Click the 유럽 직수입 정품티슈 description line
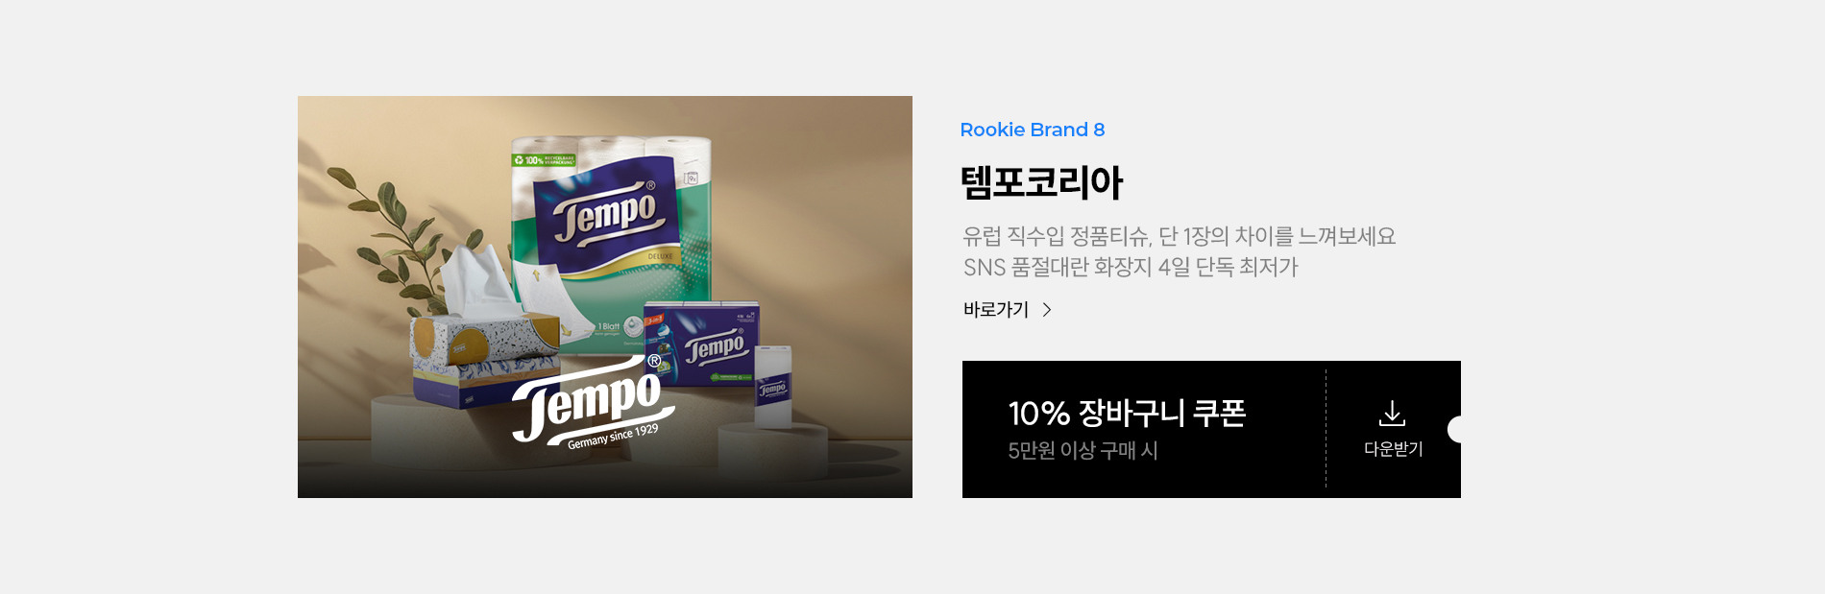 coord(1180,236)
